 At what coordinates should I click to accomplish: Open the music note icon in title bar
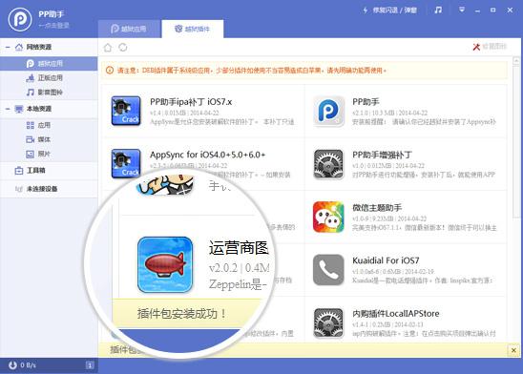[x=438, y=10]
